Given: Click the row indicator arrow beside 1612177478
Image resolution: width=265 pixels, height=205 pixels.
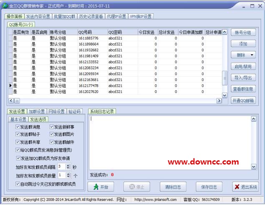Looking at the screenshot, I should (x=10, y=86).
